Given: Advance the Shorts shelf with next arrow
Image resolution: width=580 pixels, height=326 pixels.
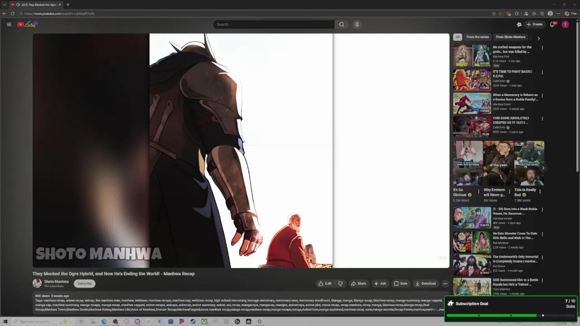Looking at the screenshot, I should point(543,168).
